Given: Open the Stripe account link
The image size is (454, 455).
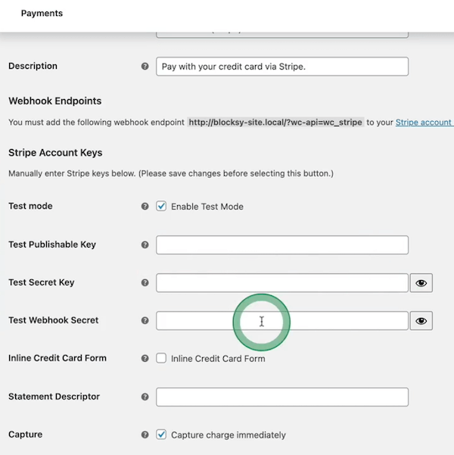Looking at the screenshot, I should click(424, 122).
